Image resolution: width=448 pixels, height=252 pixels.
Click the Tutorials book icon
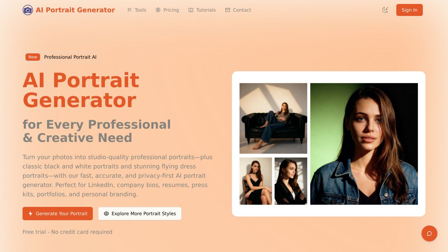coord(191,10)
